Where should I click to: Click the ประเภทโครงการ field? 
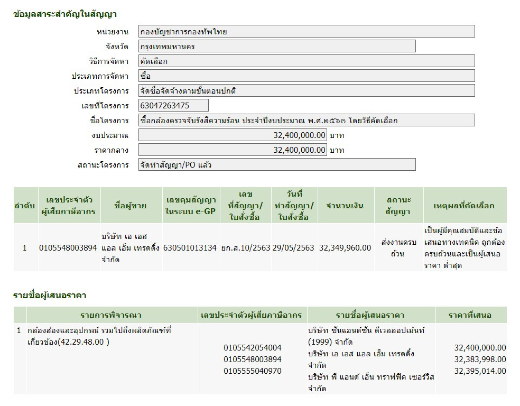click(307, 91)
